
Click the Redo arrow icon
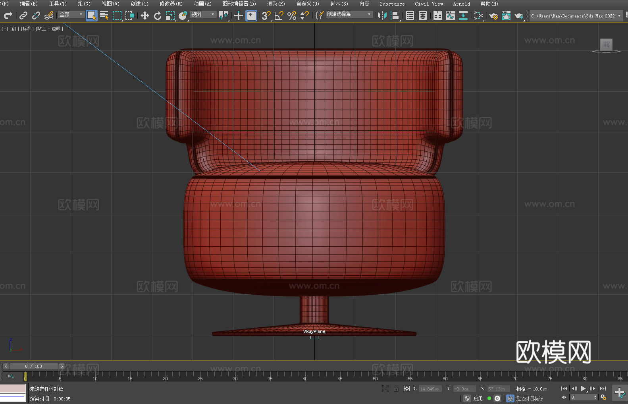8,15
